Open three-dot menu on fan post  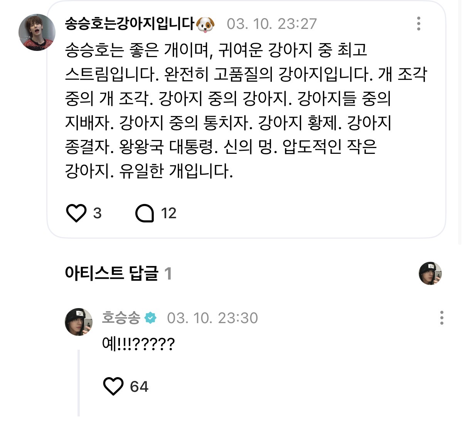pos(419,24)
